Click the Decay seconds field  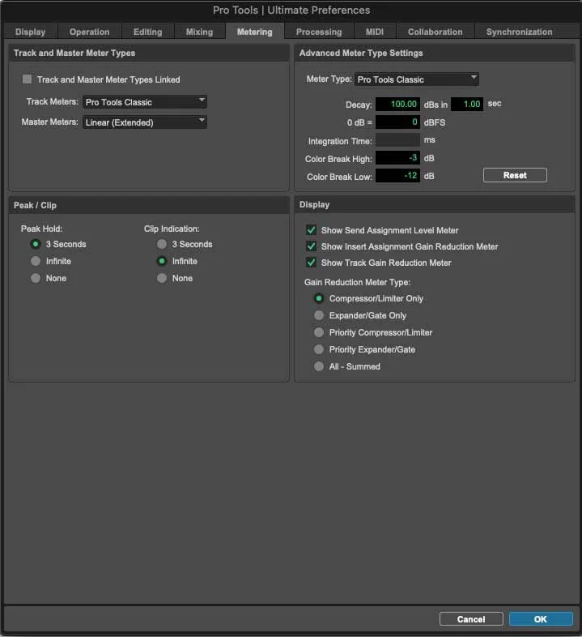click(467, 105)
